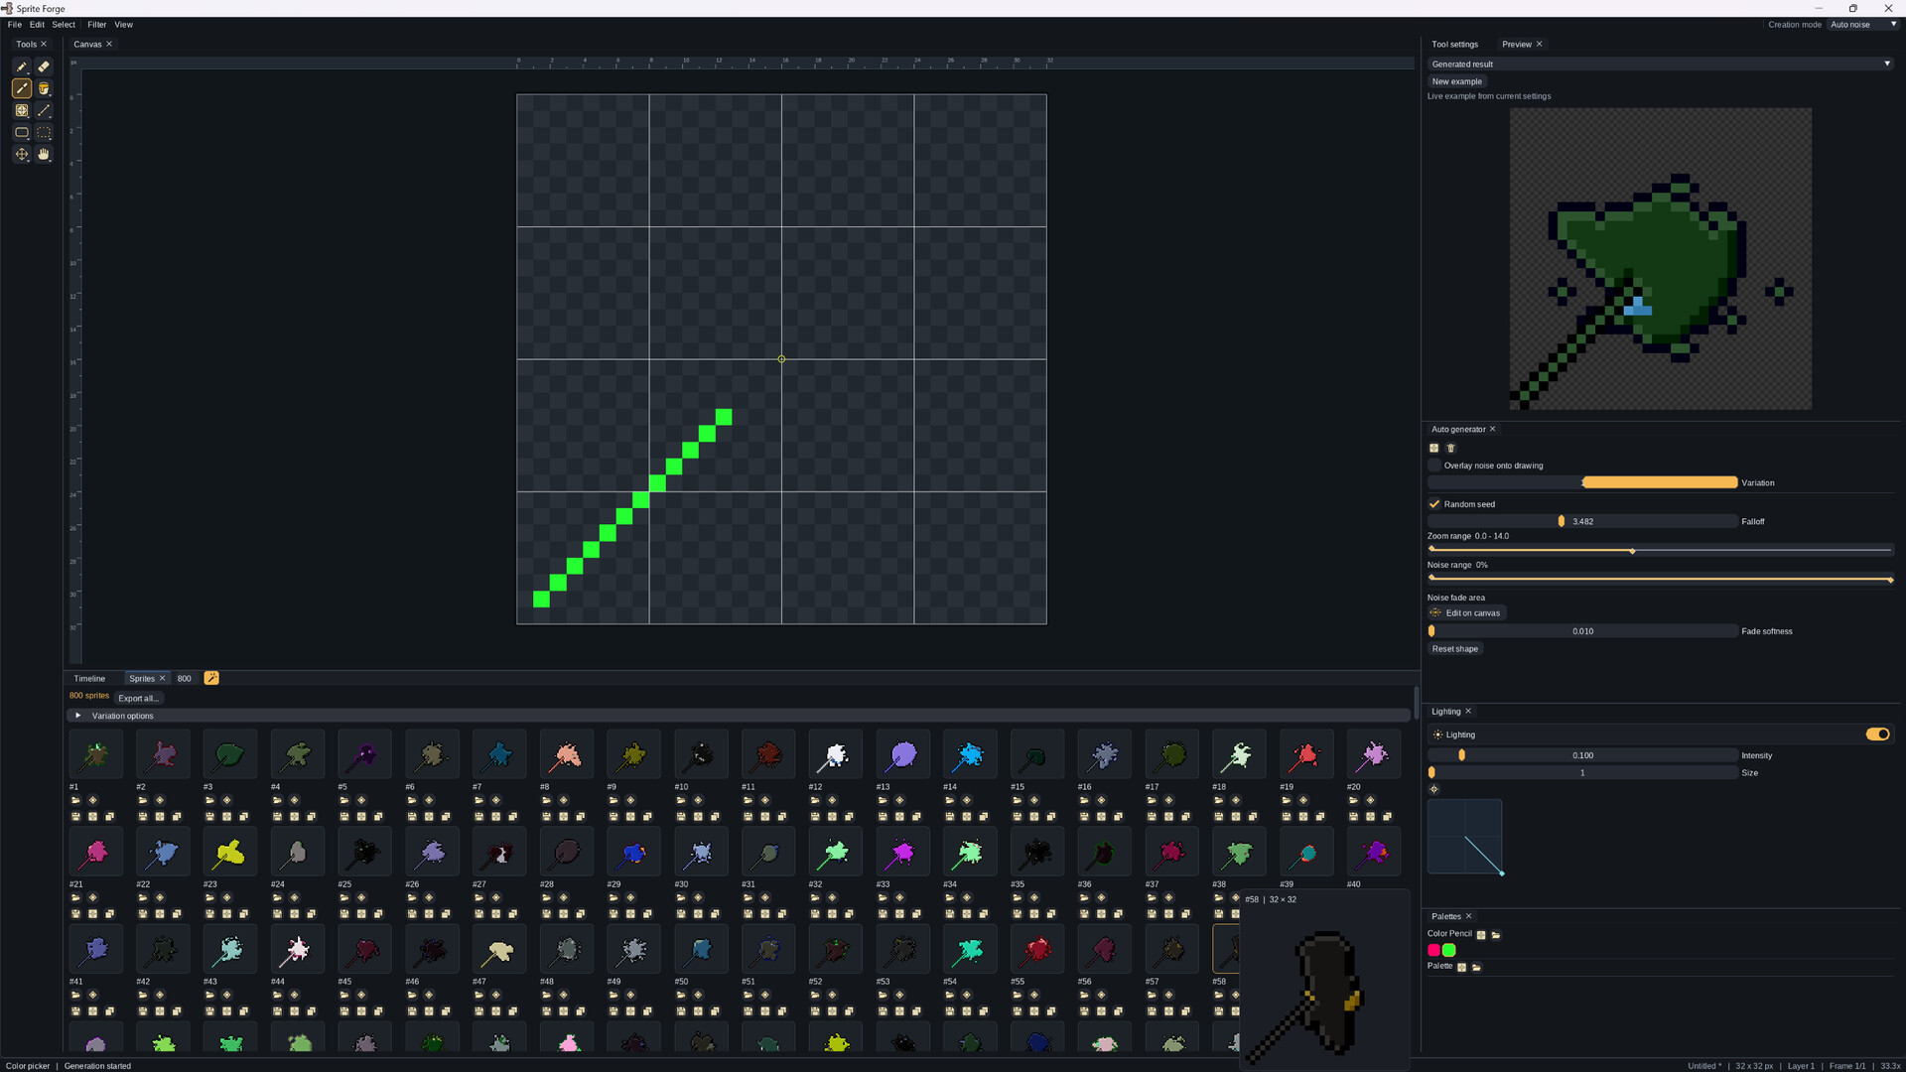Close the Sprites tab
This screenshot has width=1906, height=1072.
[162, 678]
